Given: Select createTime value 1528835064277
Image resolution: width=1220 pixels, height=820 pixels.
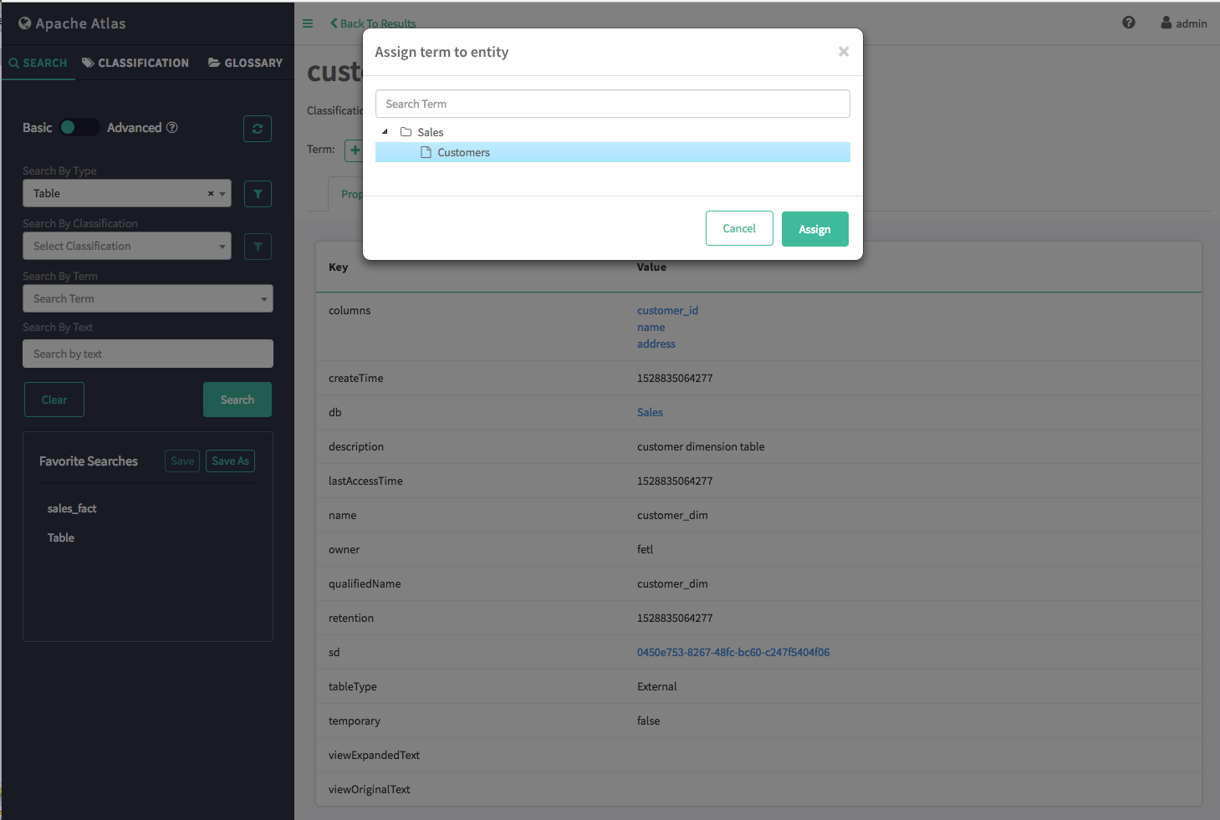Looking at the screenshot, I should (x=675, y=378).
